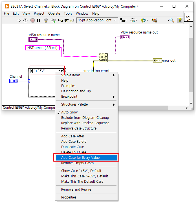
Task: Select Replace with Stacked Sequence
Action: (87, 123)
